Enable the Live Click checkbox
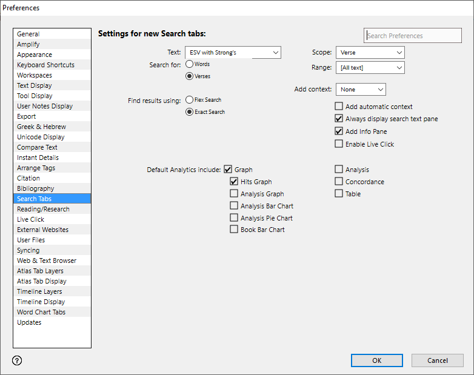This screenshot has width=474, height=375. click(x=339, y=144)
